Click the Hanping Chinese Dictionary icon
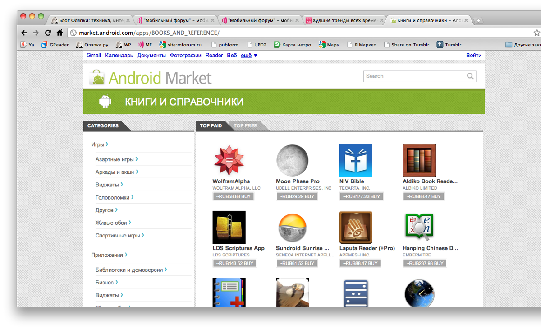541x330 pixels. pos(419,227)
